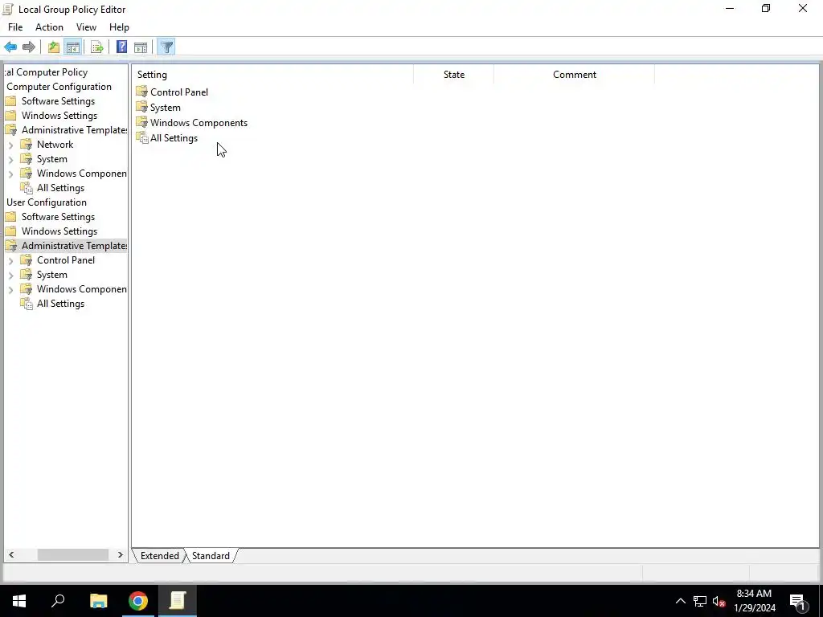Viewport: 823px width, 617px height.
Task: Click System folder in the settings list
Action: (166, 108)
